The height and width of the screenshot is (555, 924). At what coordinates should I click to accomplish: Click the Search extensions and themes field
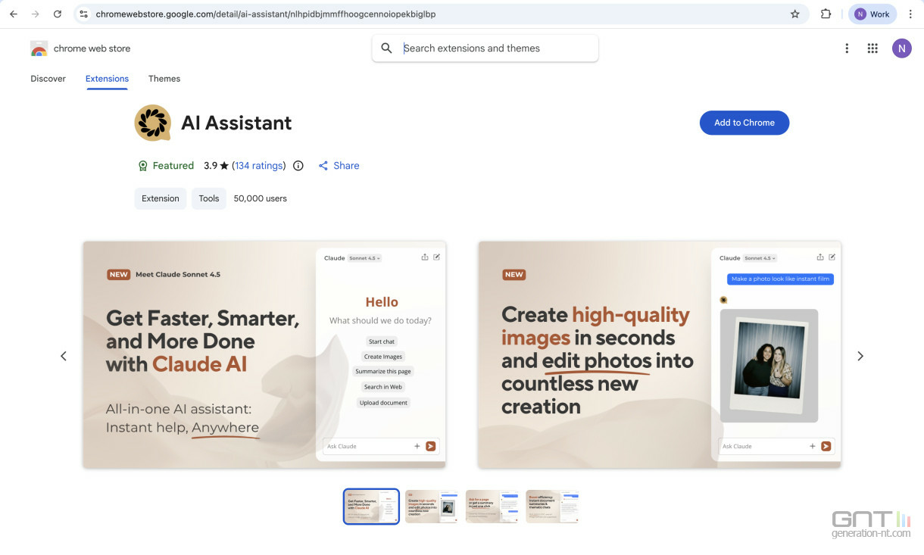[485, 48]
